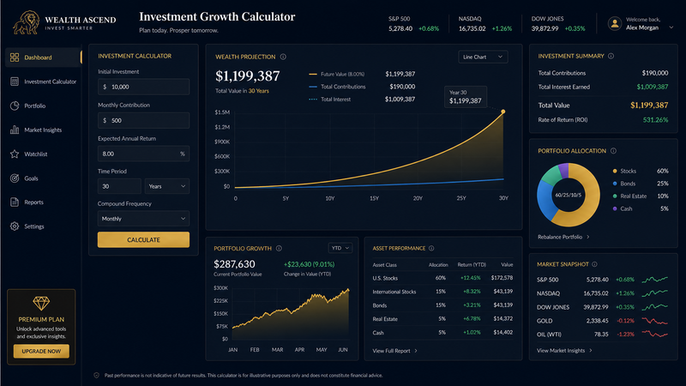
Task: Open the Line Chart type dropdown
Action: pyautogui.click(x=483, y=57)
